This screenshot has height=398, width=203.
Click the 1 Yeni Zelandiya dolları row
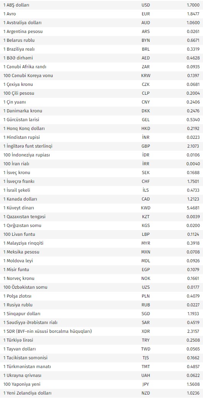[101, 393]
